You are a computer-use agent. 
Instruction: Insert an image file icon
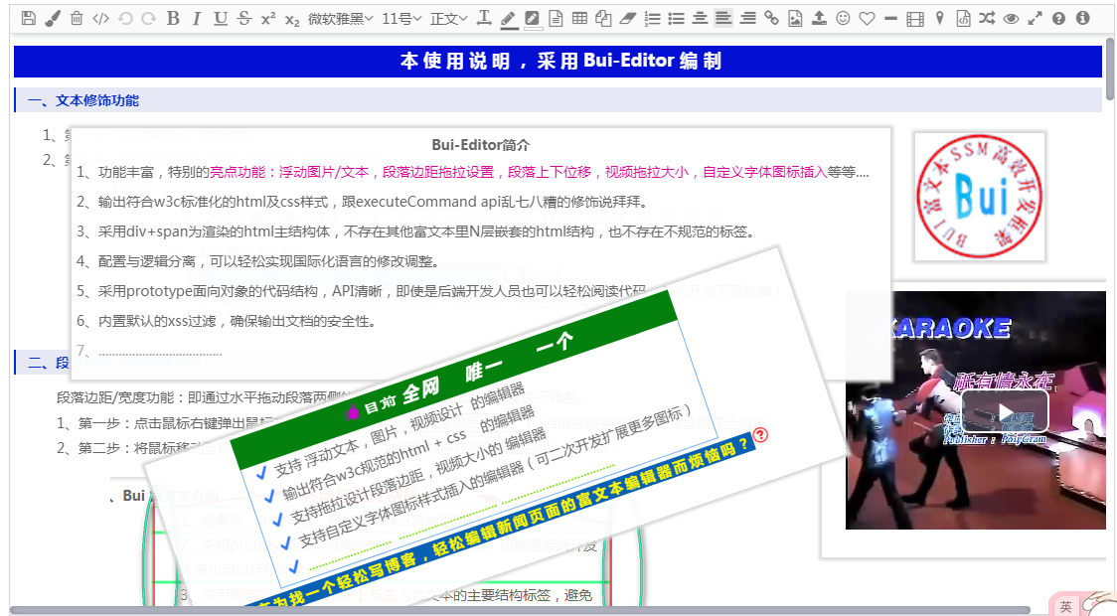pyautogui.click(x=795, y=19)
